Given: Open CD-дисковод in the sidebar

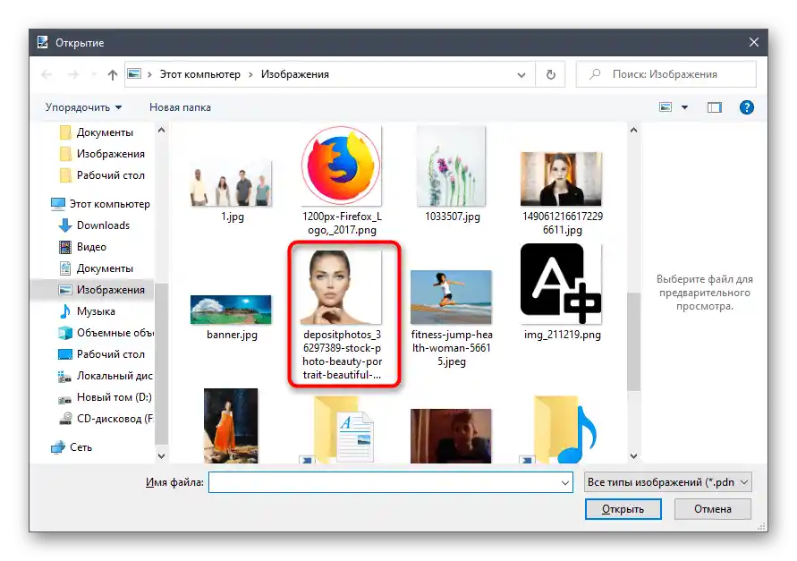Looking at the screenshot, I should click(106, 419).
